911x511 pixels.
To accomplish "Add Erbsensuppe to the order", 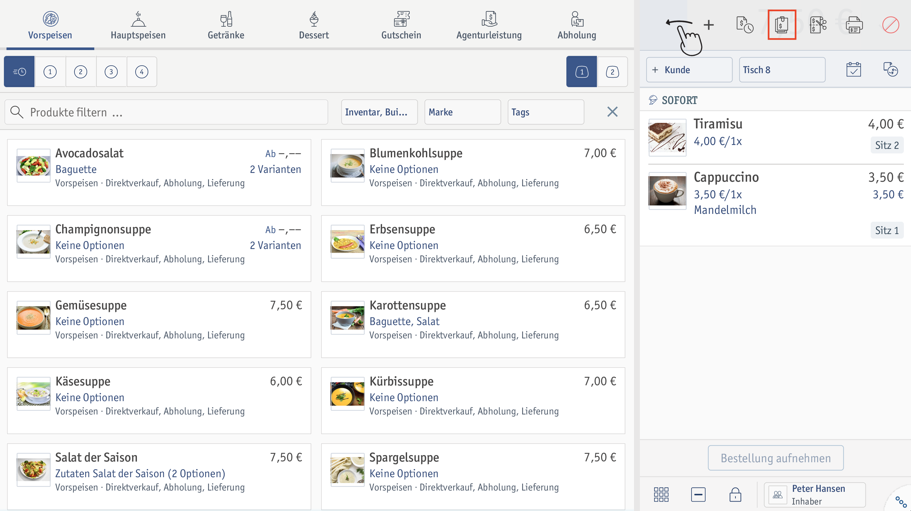I will (x=473, y=248).
